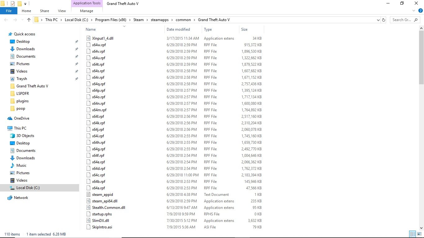Click the Back navigation arrow
Viewport: 424px width, 238px height.
point(6,20)
